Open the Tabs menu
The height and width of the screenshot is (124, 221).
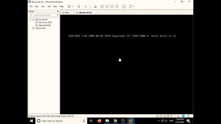click(x=55, y=7)
